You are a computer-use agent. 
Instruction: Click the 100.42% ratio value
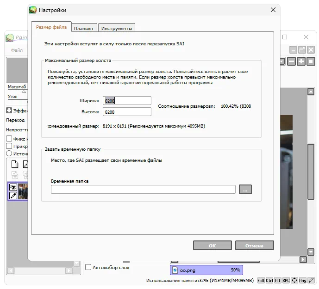pos(230,106)
